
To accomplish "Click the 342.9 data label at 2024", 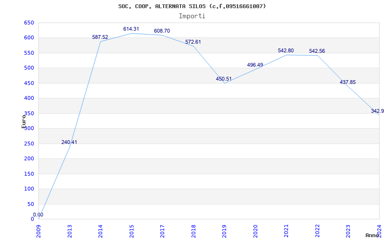I will (377, 111).
